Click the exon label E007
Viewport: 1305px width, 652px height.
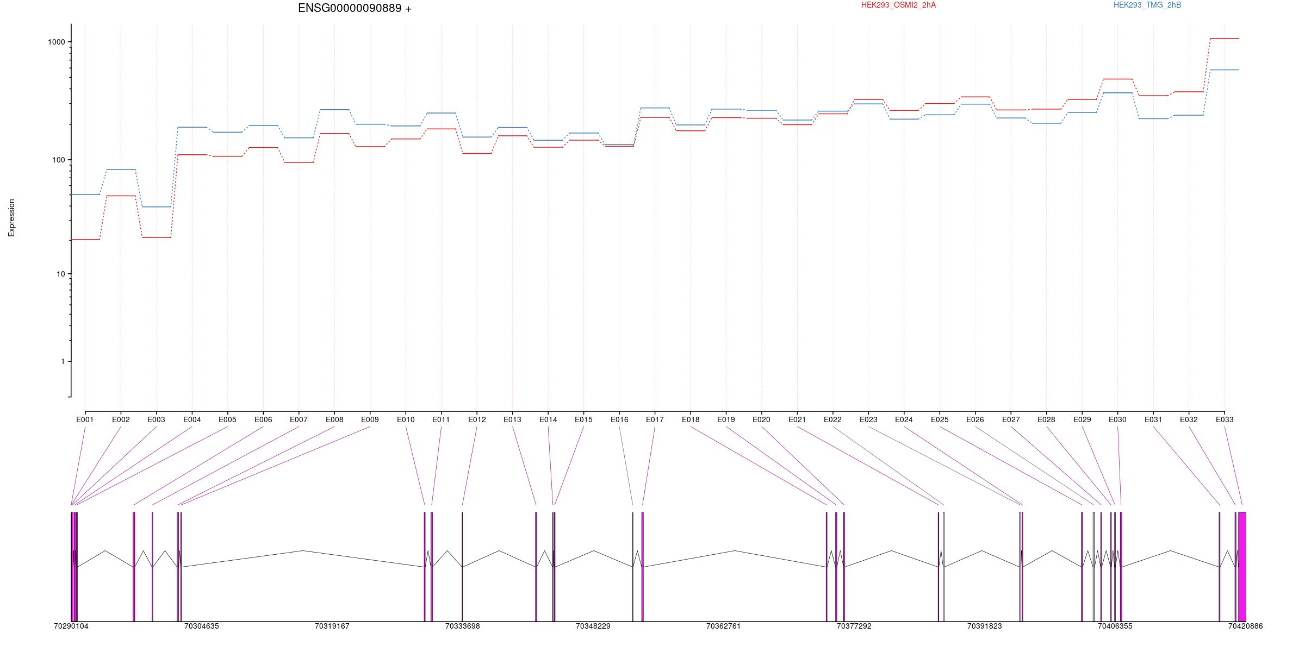click(299, 419)
